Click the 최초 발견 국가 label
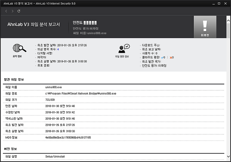Image resolution: width=231 pixels, height=162 pixels. click(x=151, y=62)
